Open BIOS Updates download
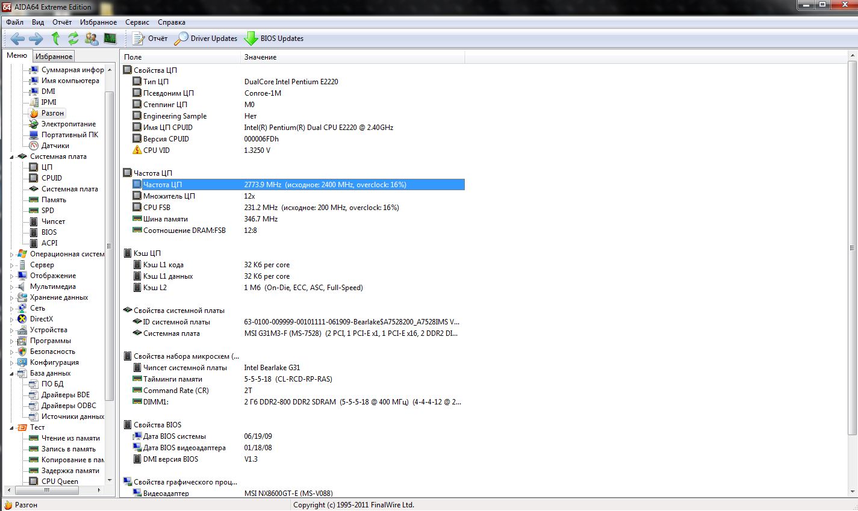Image resolution: width=858 pixels, height=511 pixels. [274, 39]
